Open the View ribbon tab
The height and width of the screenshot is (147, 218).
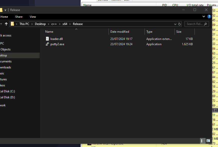33,17
